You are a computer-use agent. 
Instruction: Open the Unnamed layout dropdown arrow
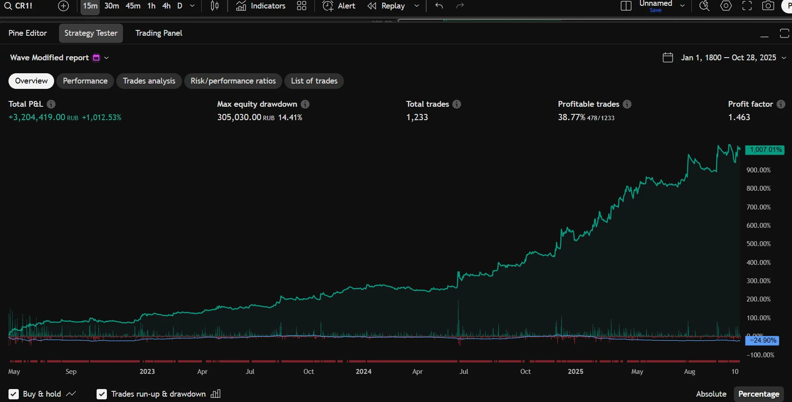[682, 6]
